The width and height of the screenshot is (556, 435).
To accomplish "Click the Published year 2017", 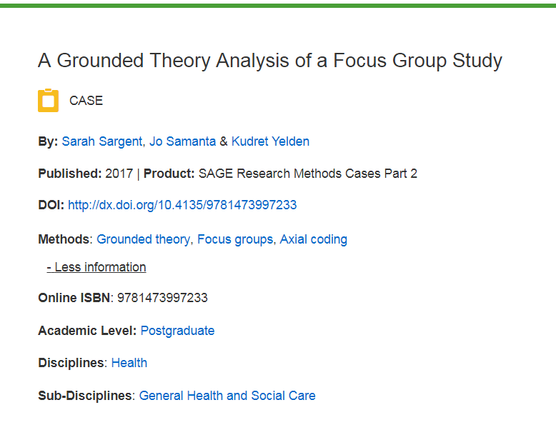I will [119, 174].
